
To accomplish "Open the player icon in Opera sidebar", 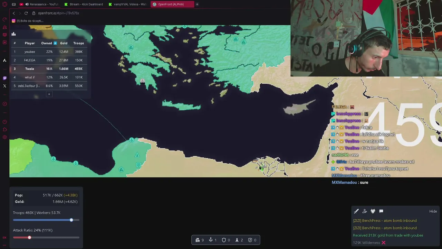I will 4,104.
